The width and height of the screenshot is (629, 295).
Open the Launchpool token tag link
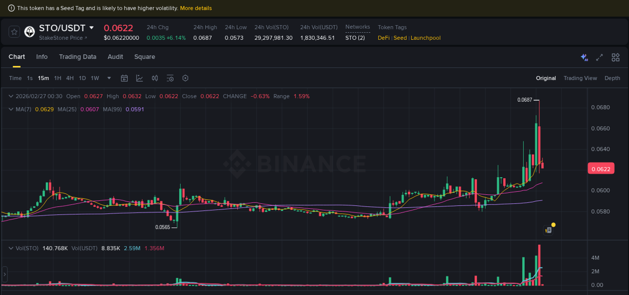pyautogui.click(x=425, y=38)
